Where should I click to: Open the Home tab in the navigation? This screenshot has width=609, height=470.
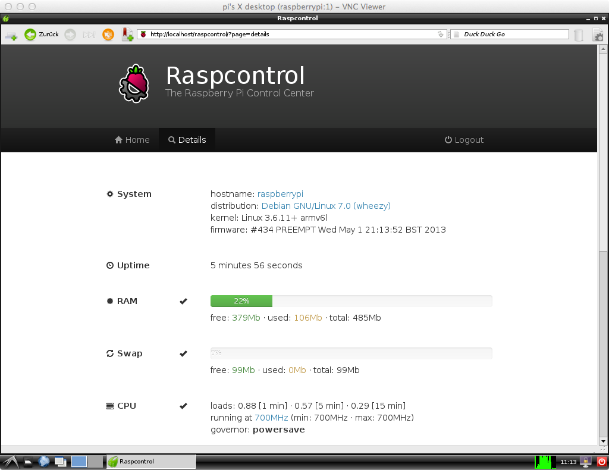tap(132, 140)
